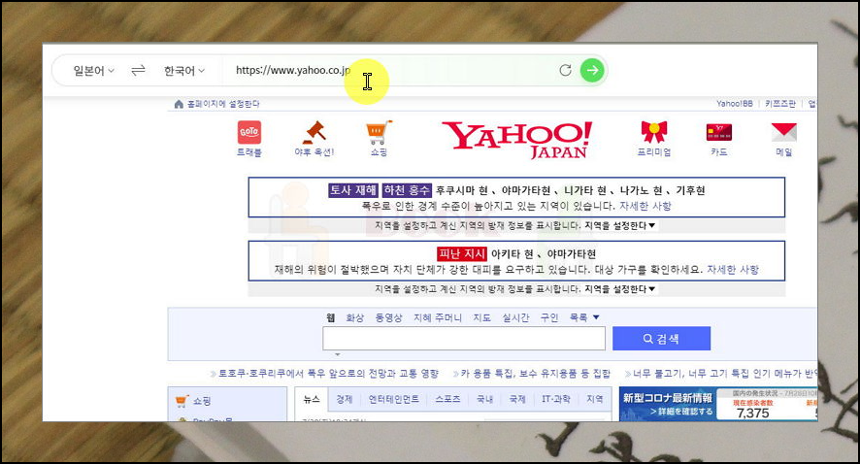Select the 국내 news tab

[x=485, y=399]
